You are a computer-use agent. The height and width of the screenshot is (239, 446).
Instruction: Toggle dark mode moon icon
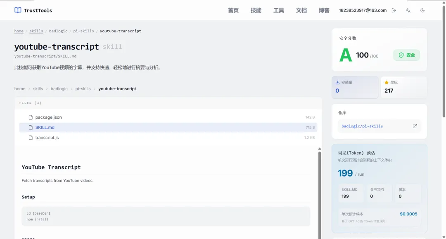pyautogui.click(x=422, y=10)
